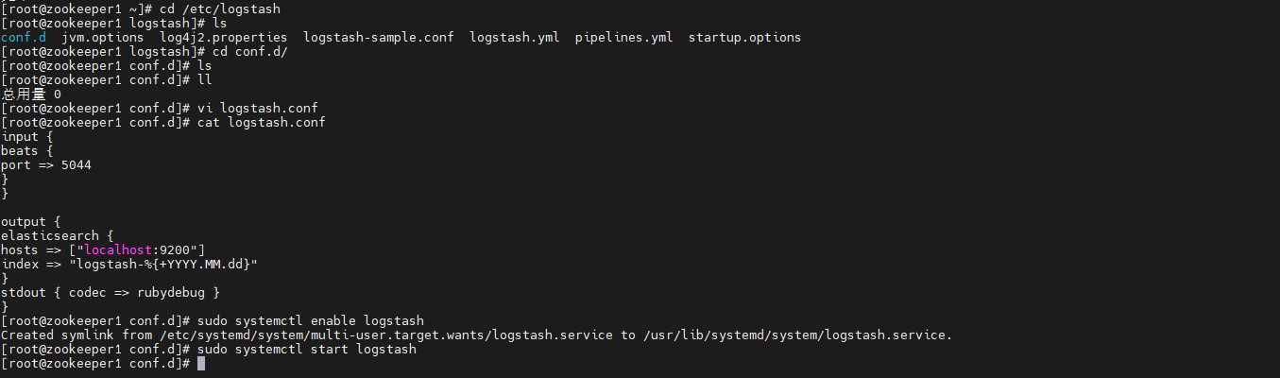Viewport: 1280px width, 378px height.
Task: Click the cd /etc/logstash command
Action: click(220, 9)
